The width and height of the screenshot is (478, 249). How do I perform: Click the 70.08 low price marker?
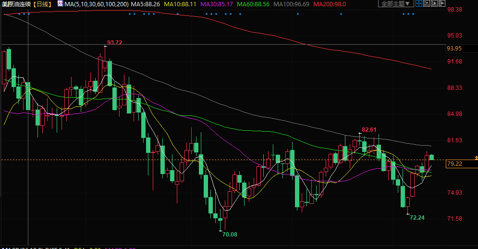pyautogui.click(x=230, y=234)
